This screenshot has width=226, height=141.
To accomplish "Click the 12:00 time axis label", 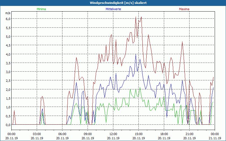I will click(113, 134).
